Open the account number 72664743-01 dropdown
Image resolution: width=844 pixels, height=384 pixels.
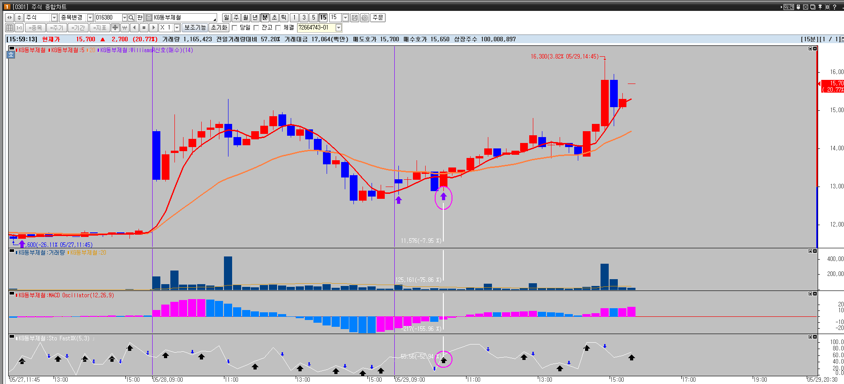coord(338,28)
